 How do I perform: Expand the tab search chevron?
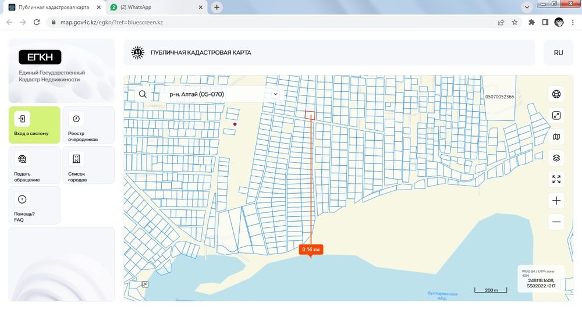[x=526, y=7]
